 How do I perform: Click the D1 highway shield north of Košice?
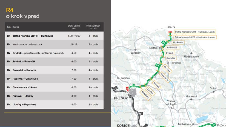pyautogui.click(x=141, y=114)
